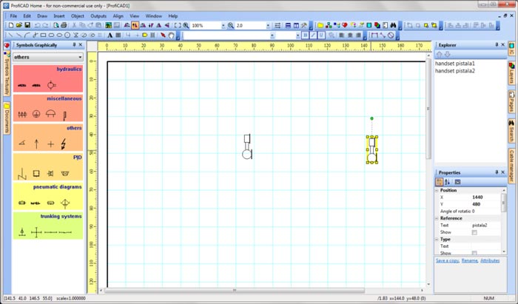Click the Properties categorized view icon
This screenshot has width=518, height=304.
[439, 182]
